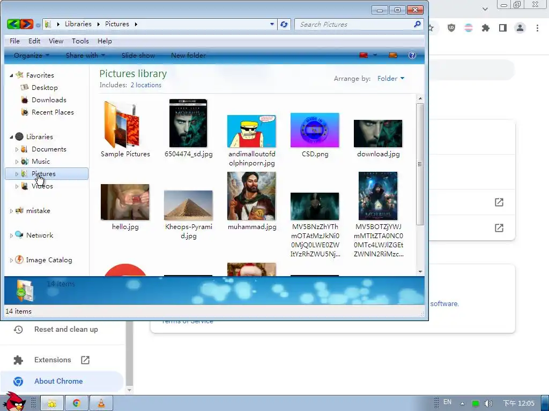Toggle Chrome side panel icon
The width and height of the screenshot is (549, 411).
pyautogui.click(x=503, y=28)
